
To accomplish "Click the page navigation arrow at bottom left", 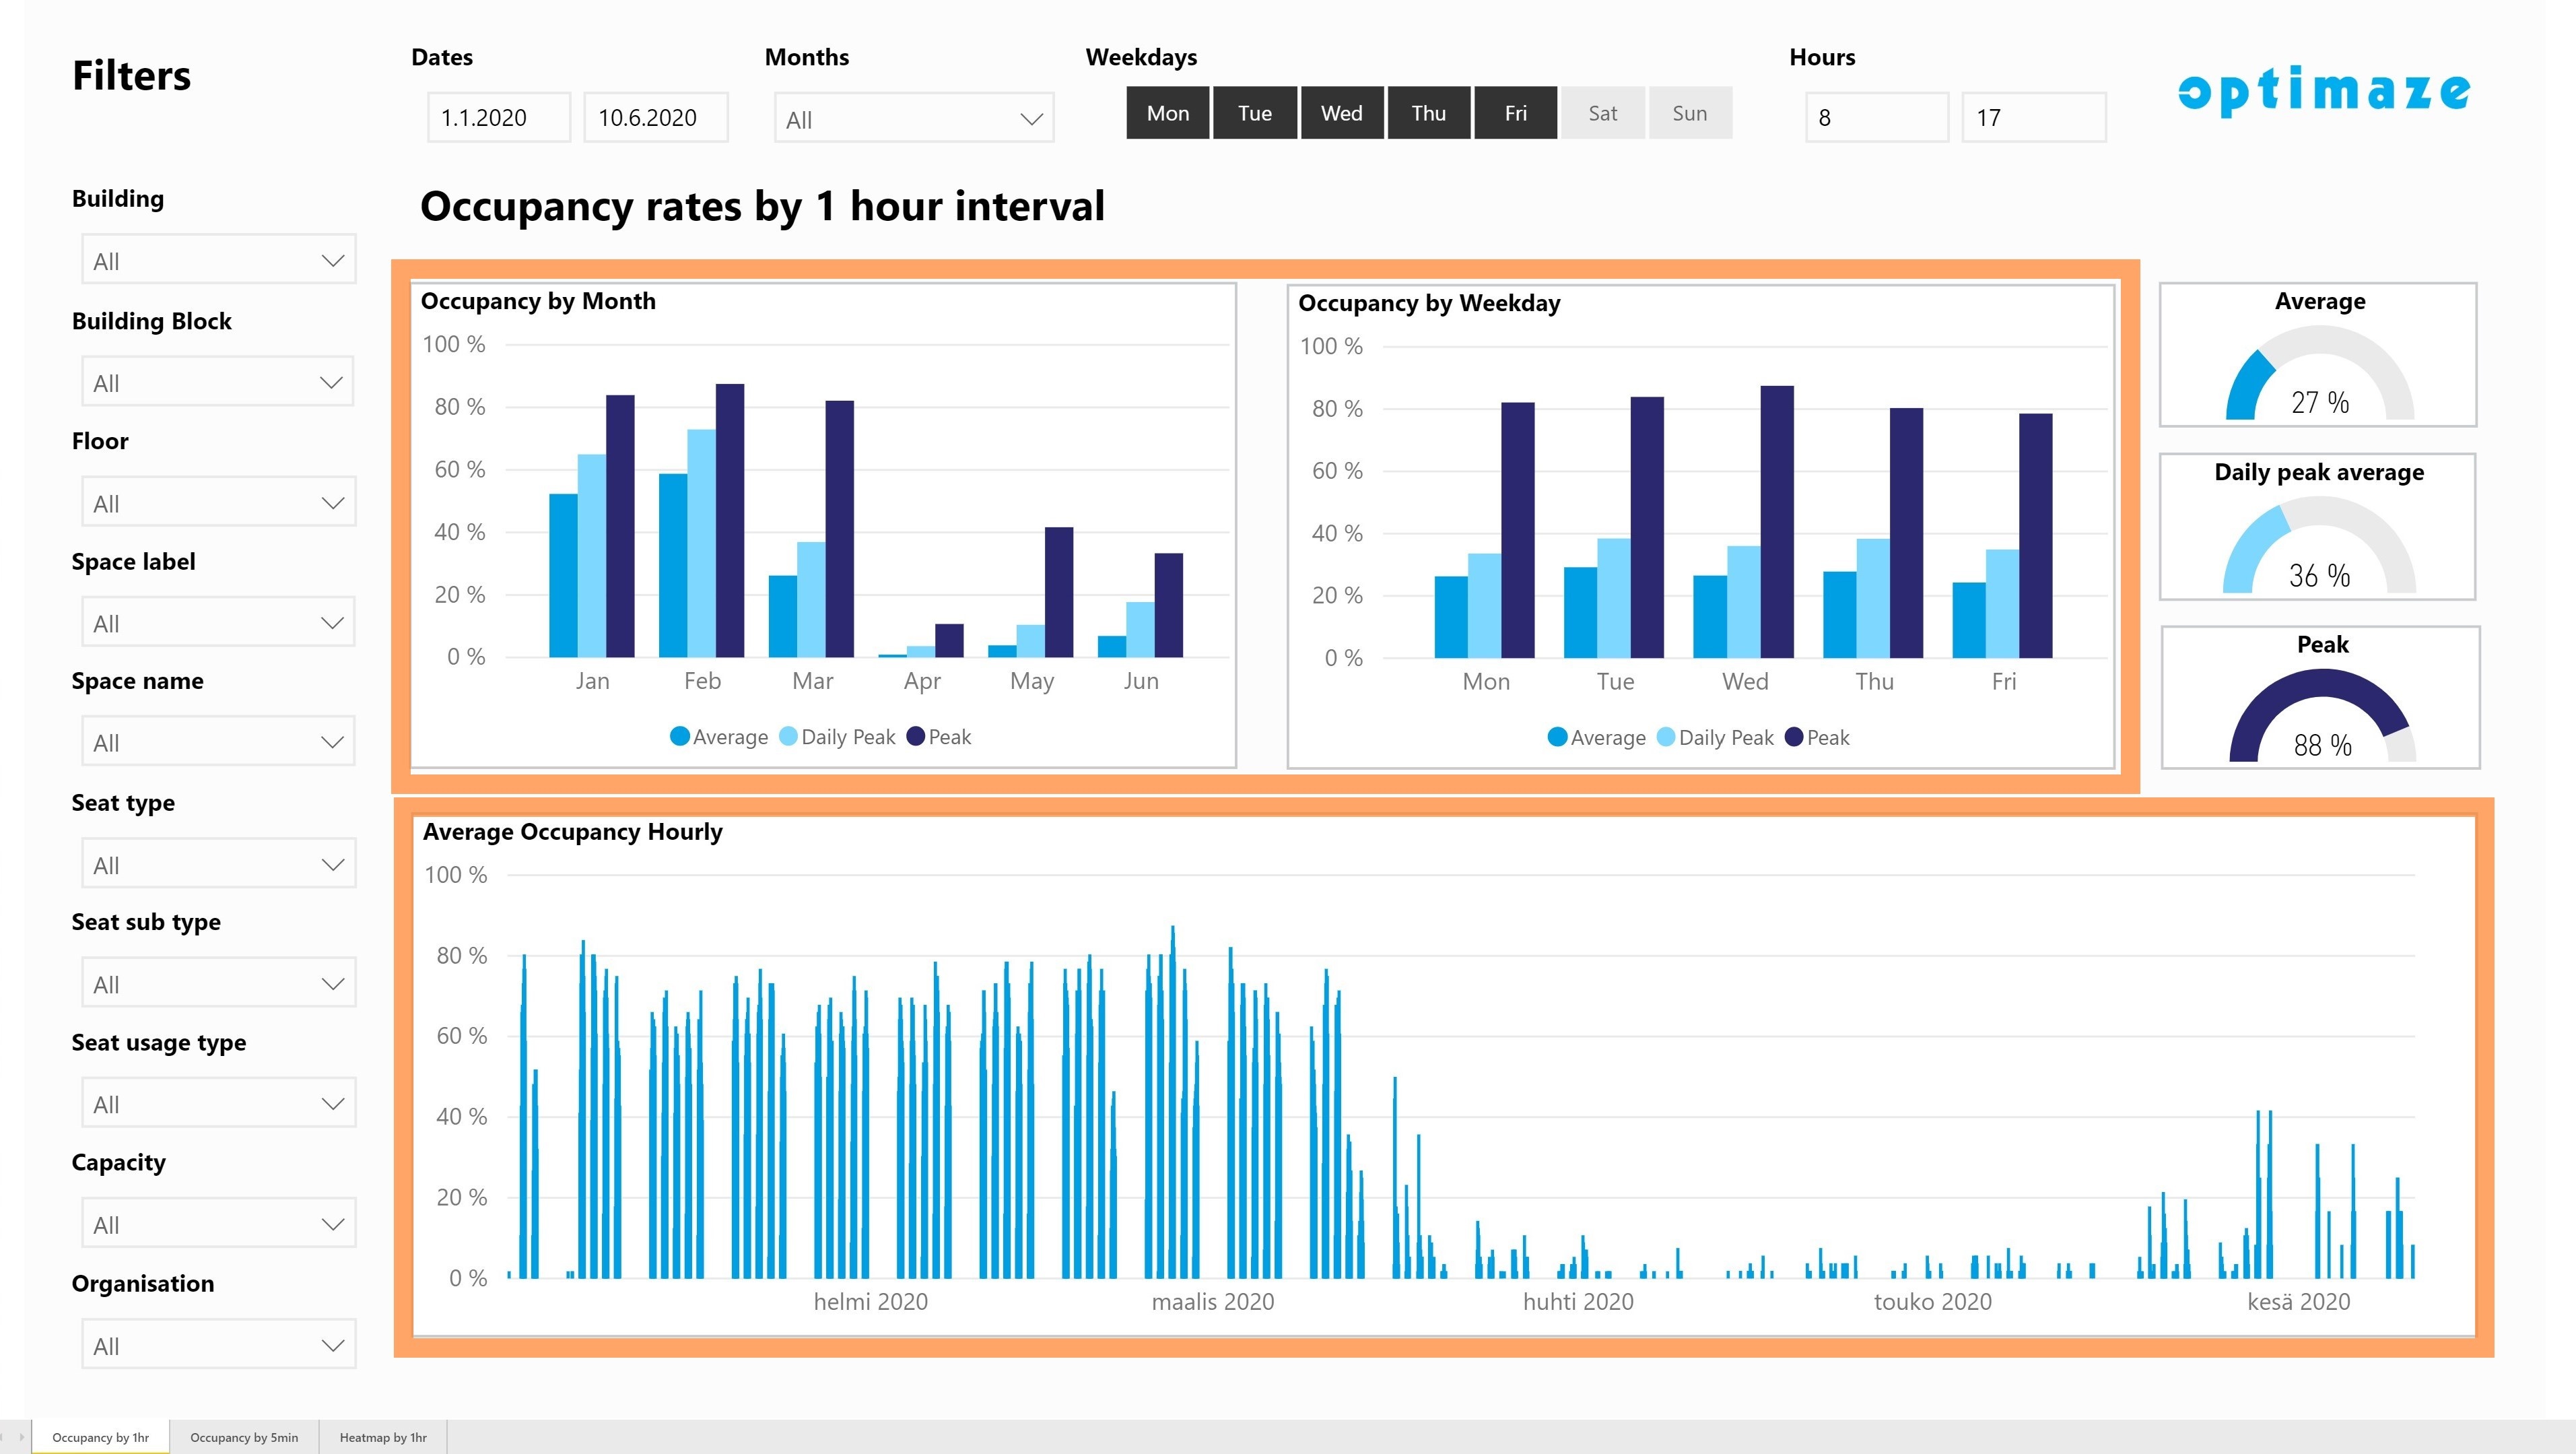I will [x=21, y=1437].
